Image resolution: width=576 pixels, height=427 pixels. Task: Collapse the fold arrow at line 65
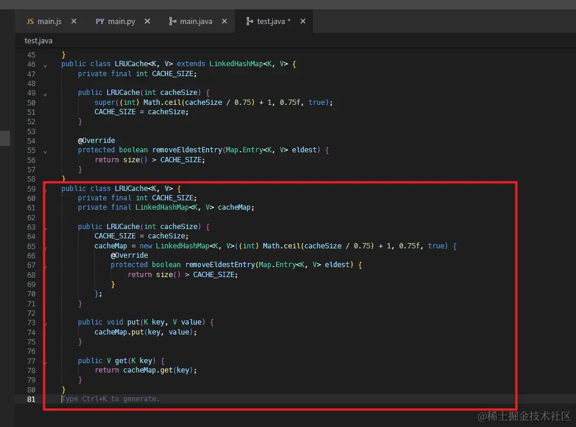tap(46, 248)
